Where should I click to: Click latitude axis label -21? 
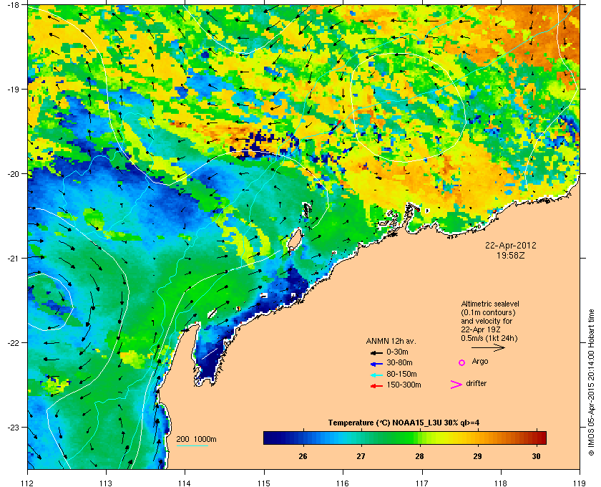pos(13,259)
